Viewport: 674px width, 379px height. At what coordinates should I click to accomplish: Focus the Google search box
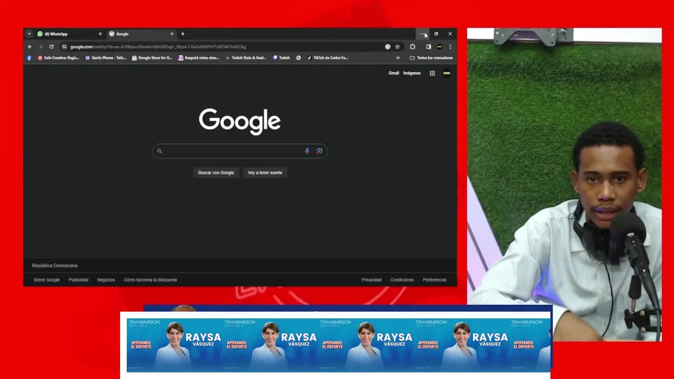[x=240, y=151]
